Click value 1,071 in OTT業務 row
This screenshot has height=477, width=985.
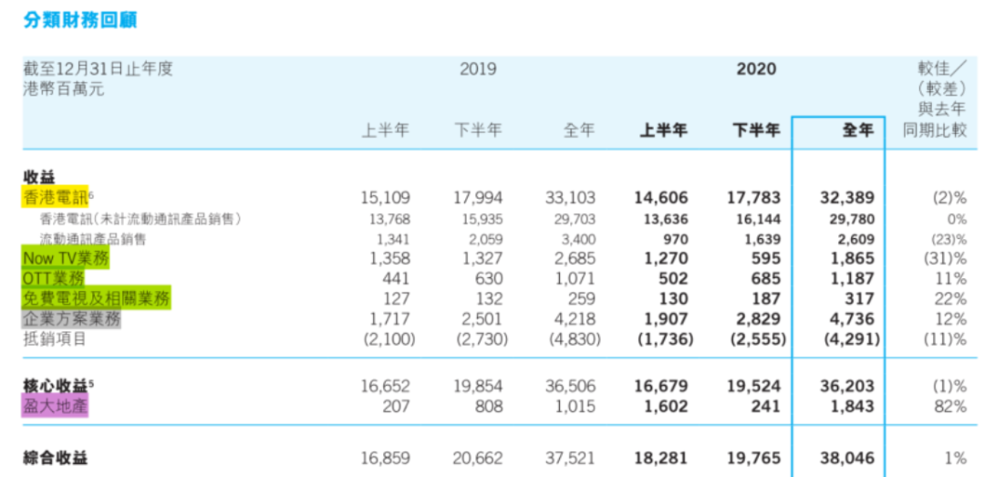click(575, 278)
